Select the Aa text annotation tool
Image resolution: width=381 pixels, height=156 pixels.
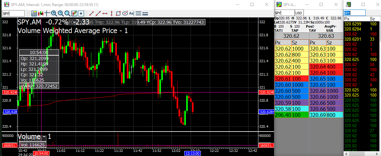(x=132, y=14)
